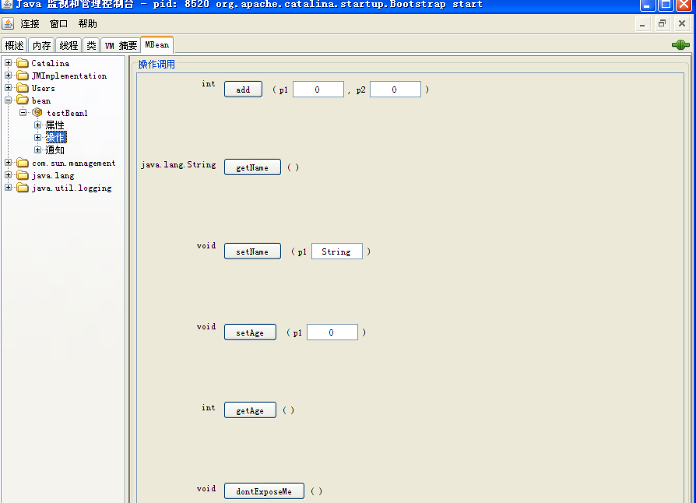Select the java.util.logging tree label
Image resolution: width=696 pixels, height=503 pixels.
pyautogui.click(x=72, y=188)
